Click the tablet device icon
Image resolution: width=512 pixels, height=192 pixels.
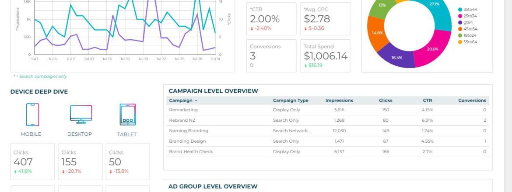tap(128, 115)
